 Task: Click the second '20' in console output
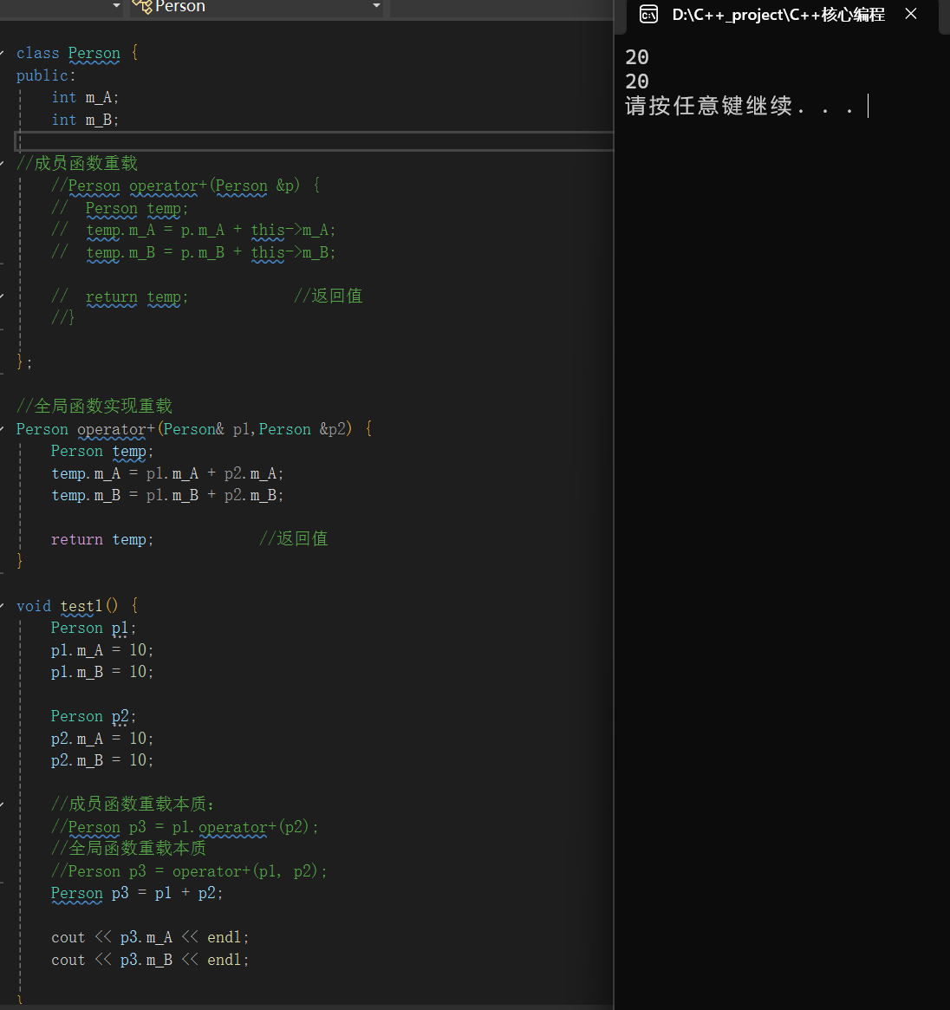coord(637,81)
